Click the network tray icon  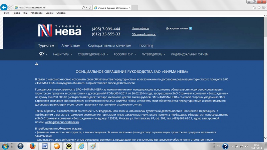241,146
